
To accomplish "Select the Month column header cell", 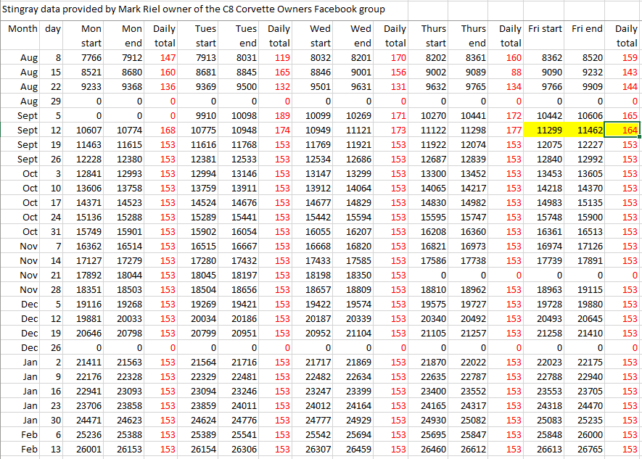I will 22,29.
